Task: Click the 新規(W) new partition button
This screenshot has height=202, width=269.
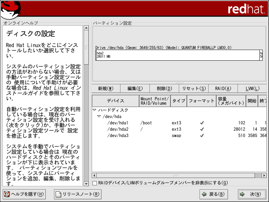Action: 106,89
